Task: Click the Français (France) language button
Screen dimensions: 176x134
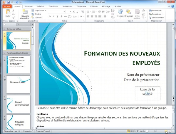Action: pos(43,131)
